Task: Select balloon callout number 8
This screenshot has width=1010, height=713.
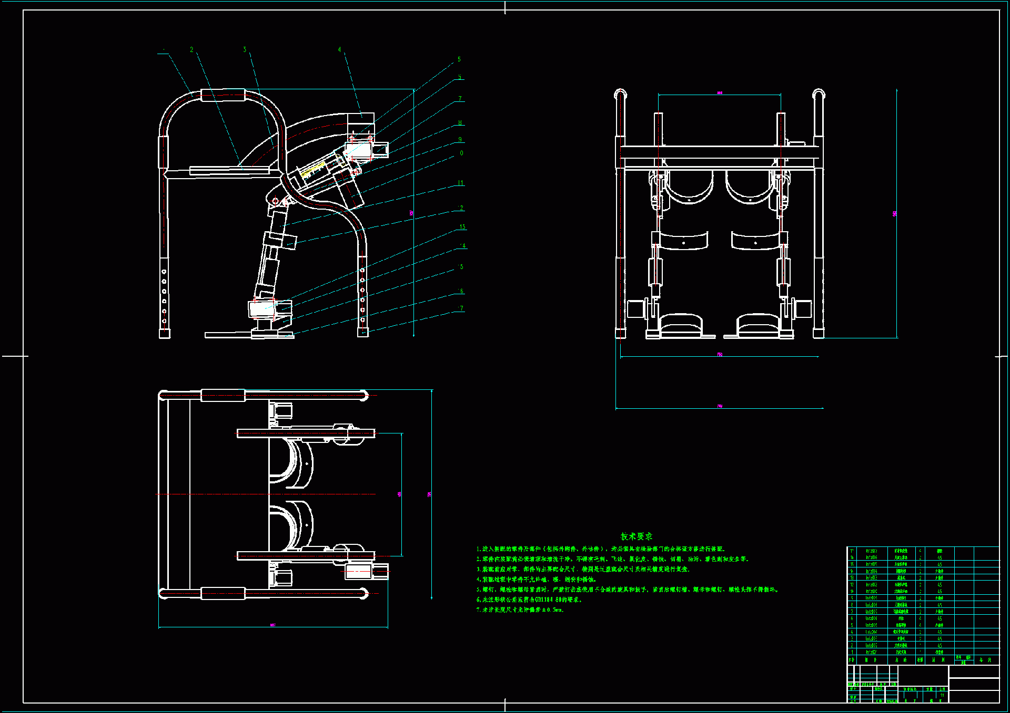Action: (460, 123)
